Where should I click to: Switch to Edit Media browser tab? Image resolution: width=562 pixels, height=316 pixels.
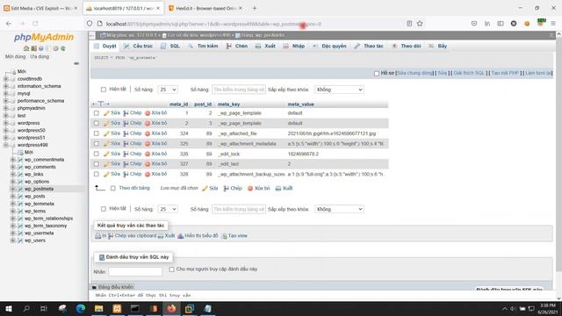(40, 8)
